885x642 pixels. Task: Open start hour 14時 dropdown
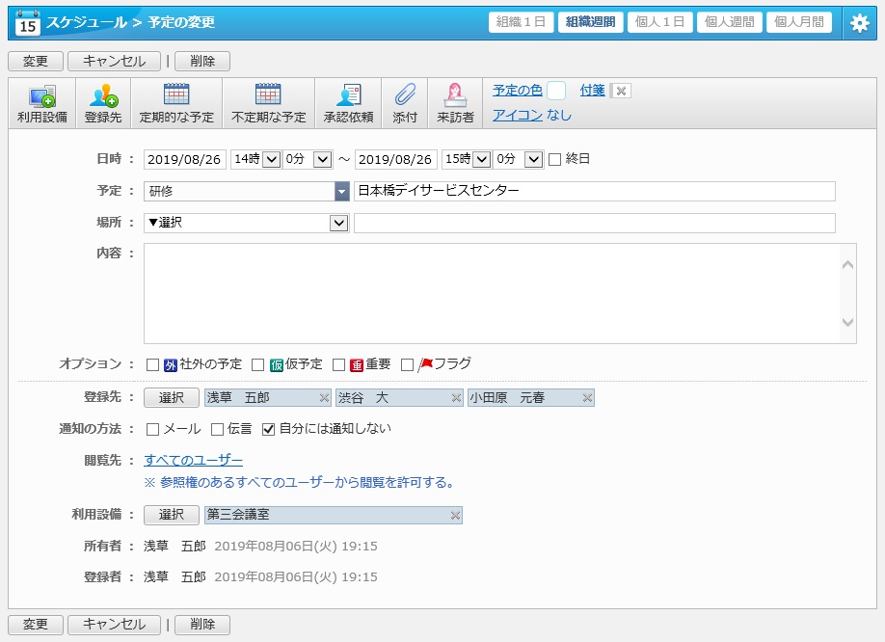click(255, 159)
